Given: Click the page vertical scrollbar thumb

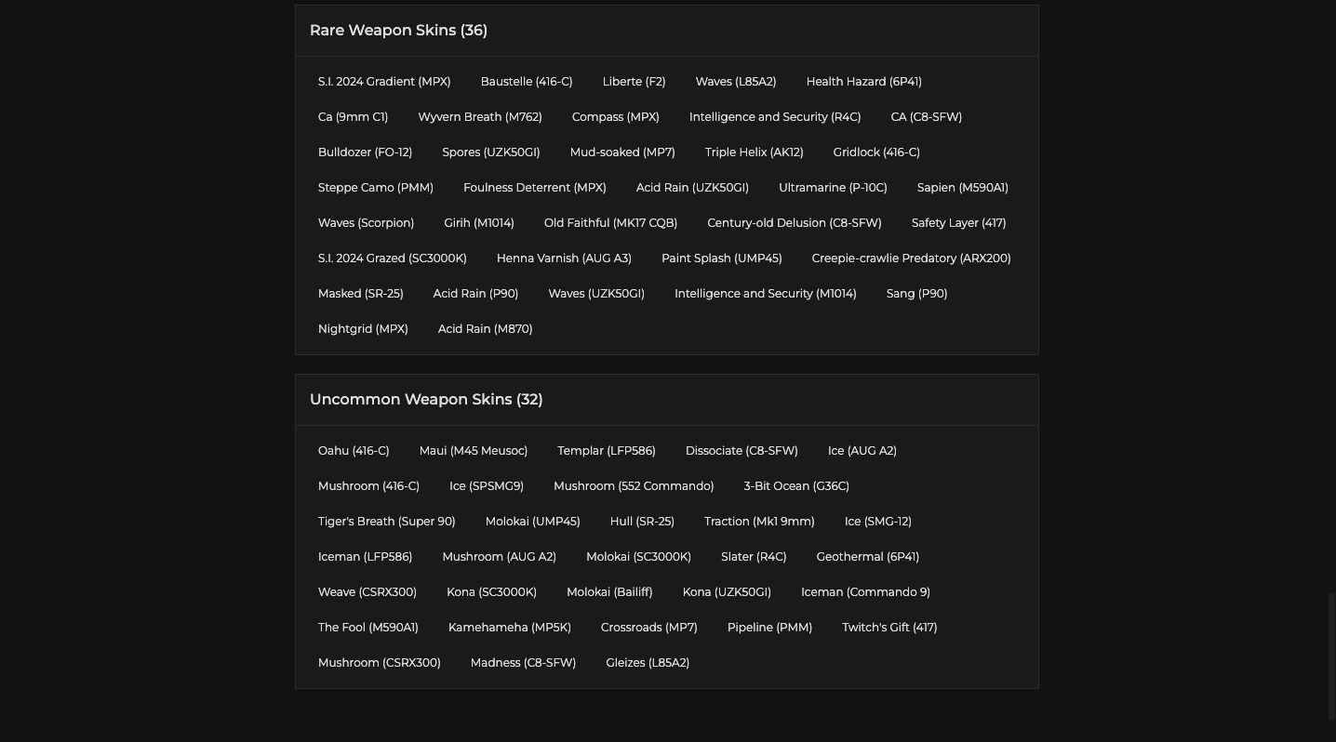Looking at the screenshot, I should point(1331,656).
